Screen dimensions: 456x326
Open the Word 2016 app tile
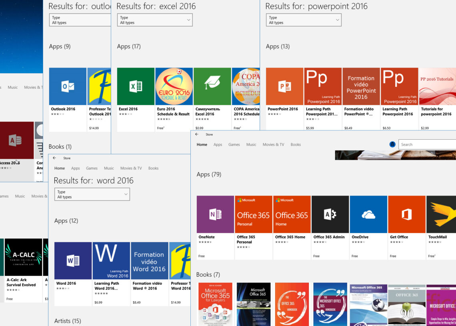(x=73, y=260)
